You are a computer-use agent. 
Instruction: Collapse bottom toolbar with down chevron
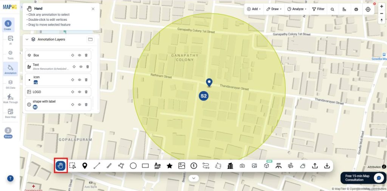[x=194, y=178]
